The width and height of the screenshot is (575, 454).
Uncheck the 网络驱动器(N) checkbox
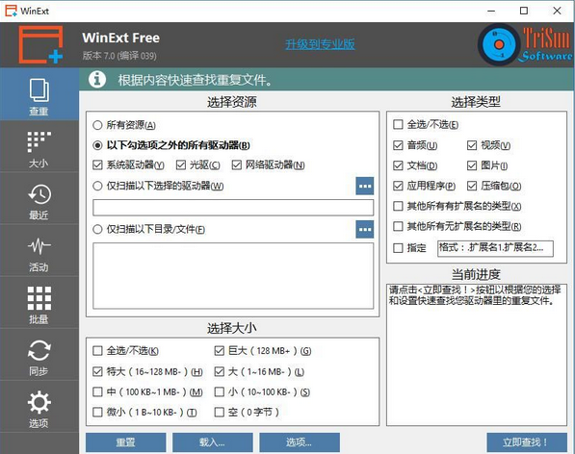(x=237, y=165)
